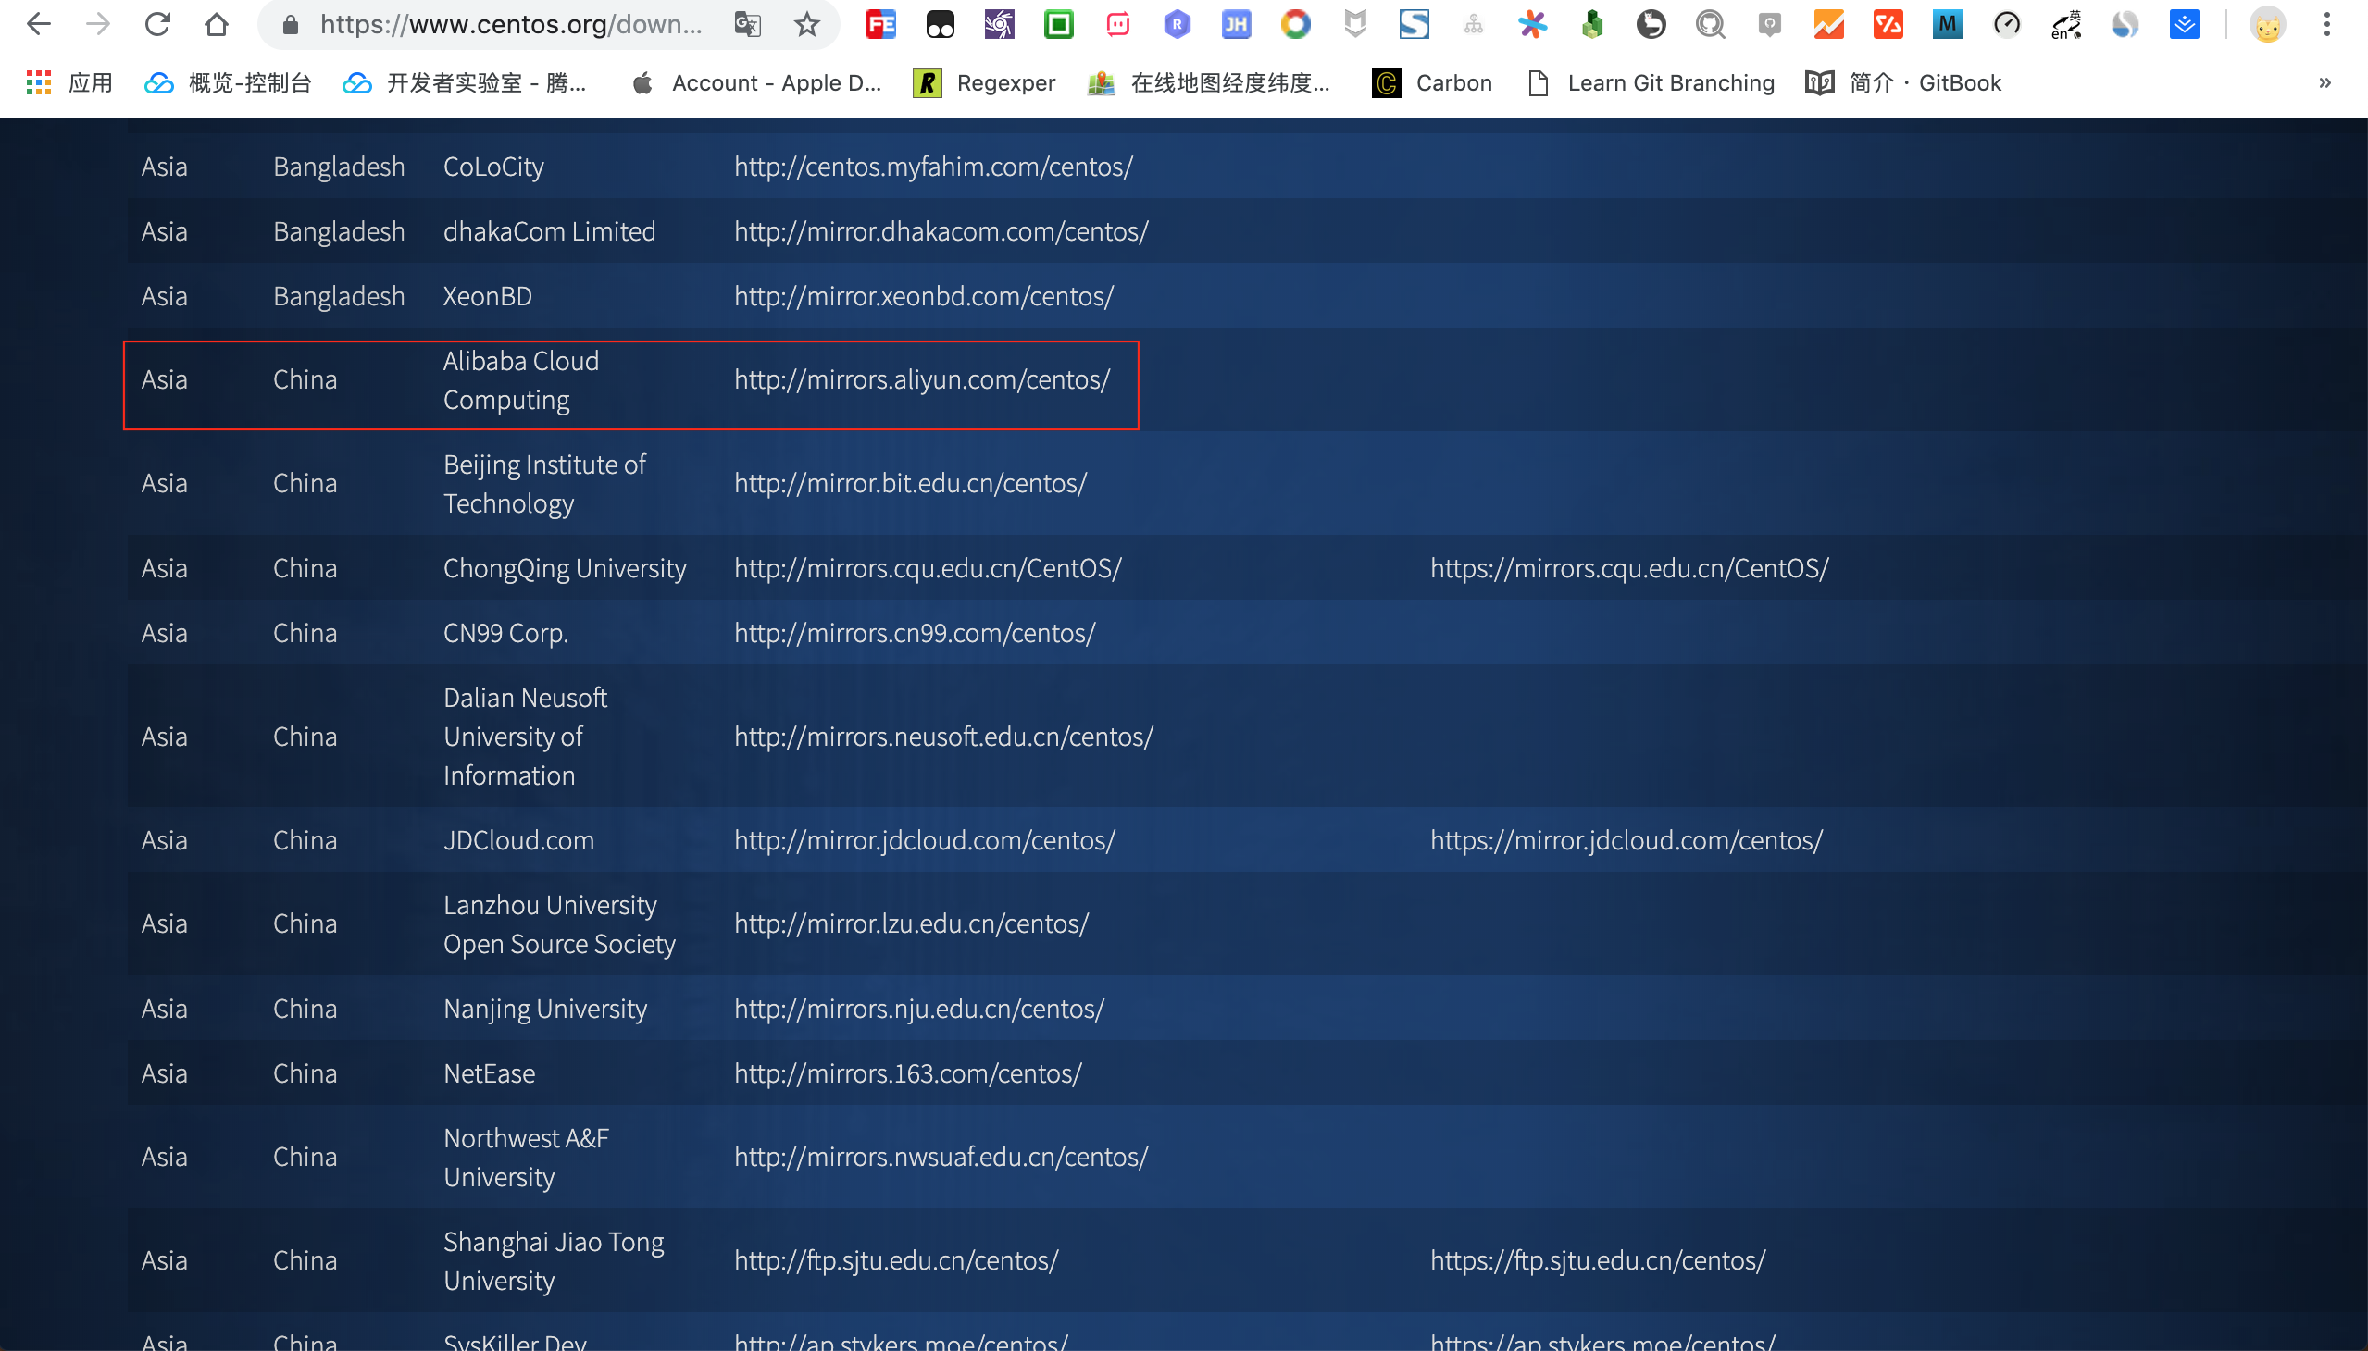Open the Chrome three-dot menu

pyautogui.click(x=2326, y=24)
